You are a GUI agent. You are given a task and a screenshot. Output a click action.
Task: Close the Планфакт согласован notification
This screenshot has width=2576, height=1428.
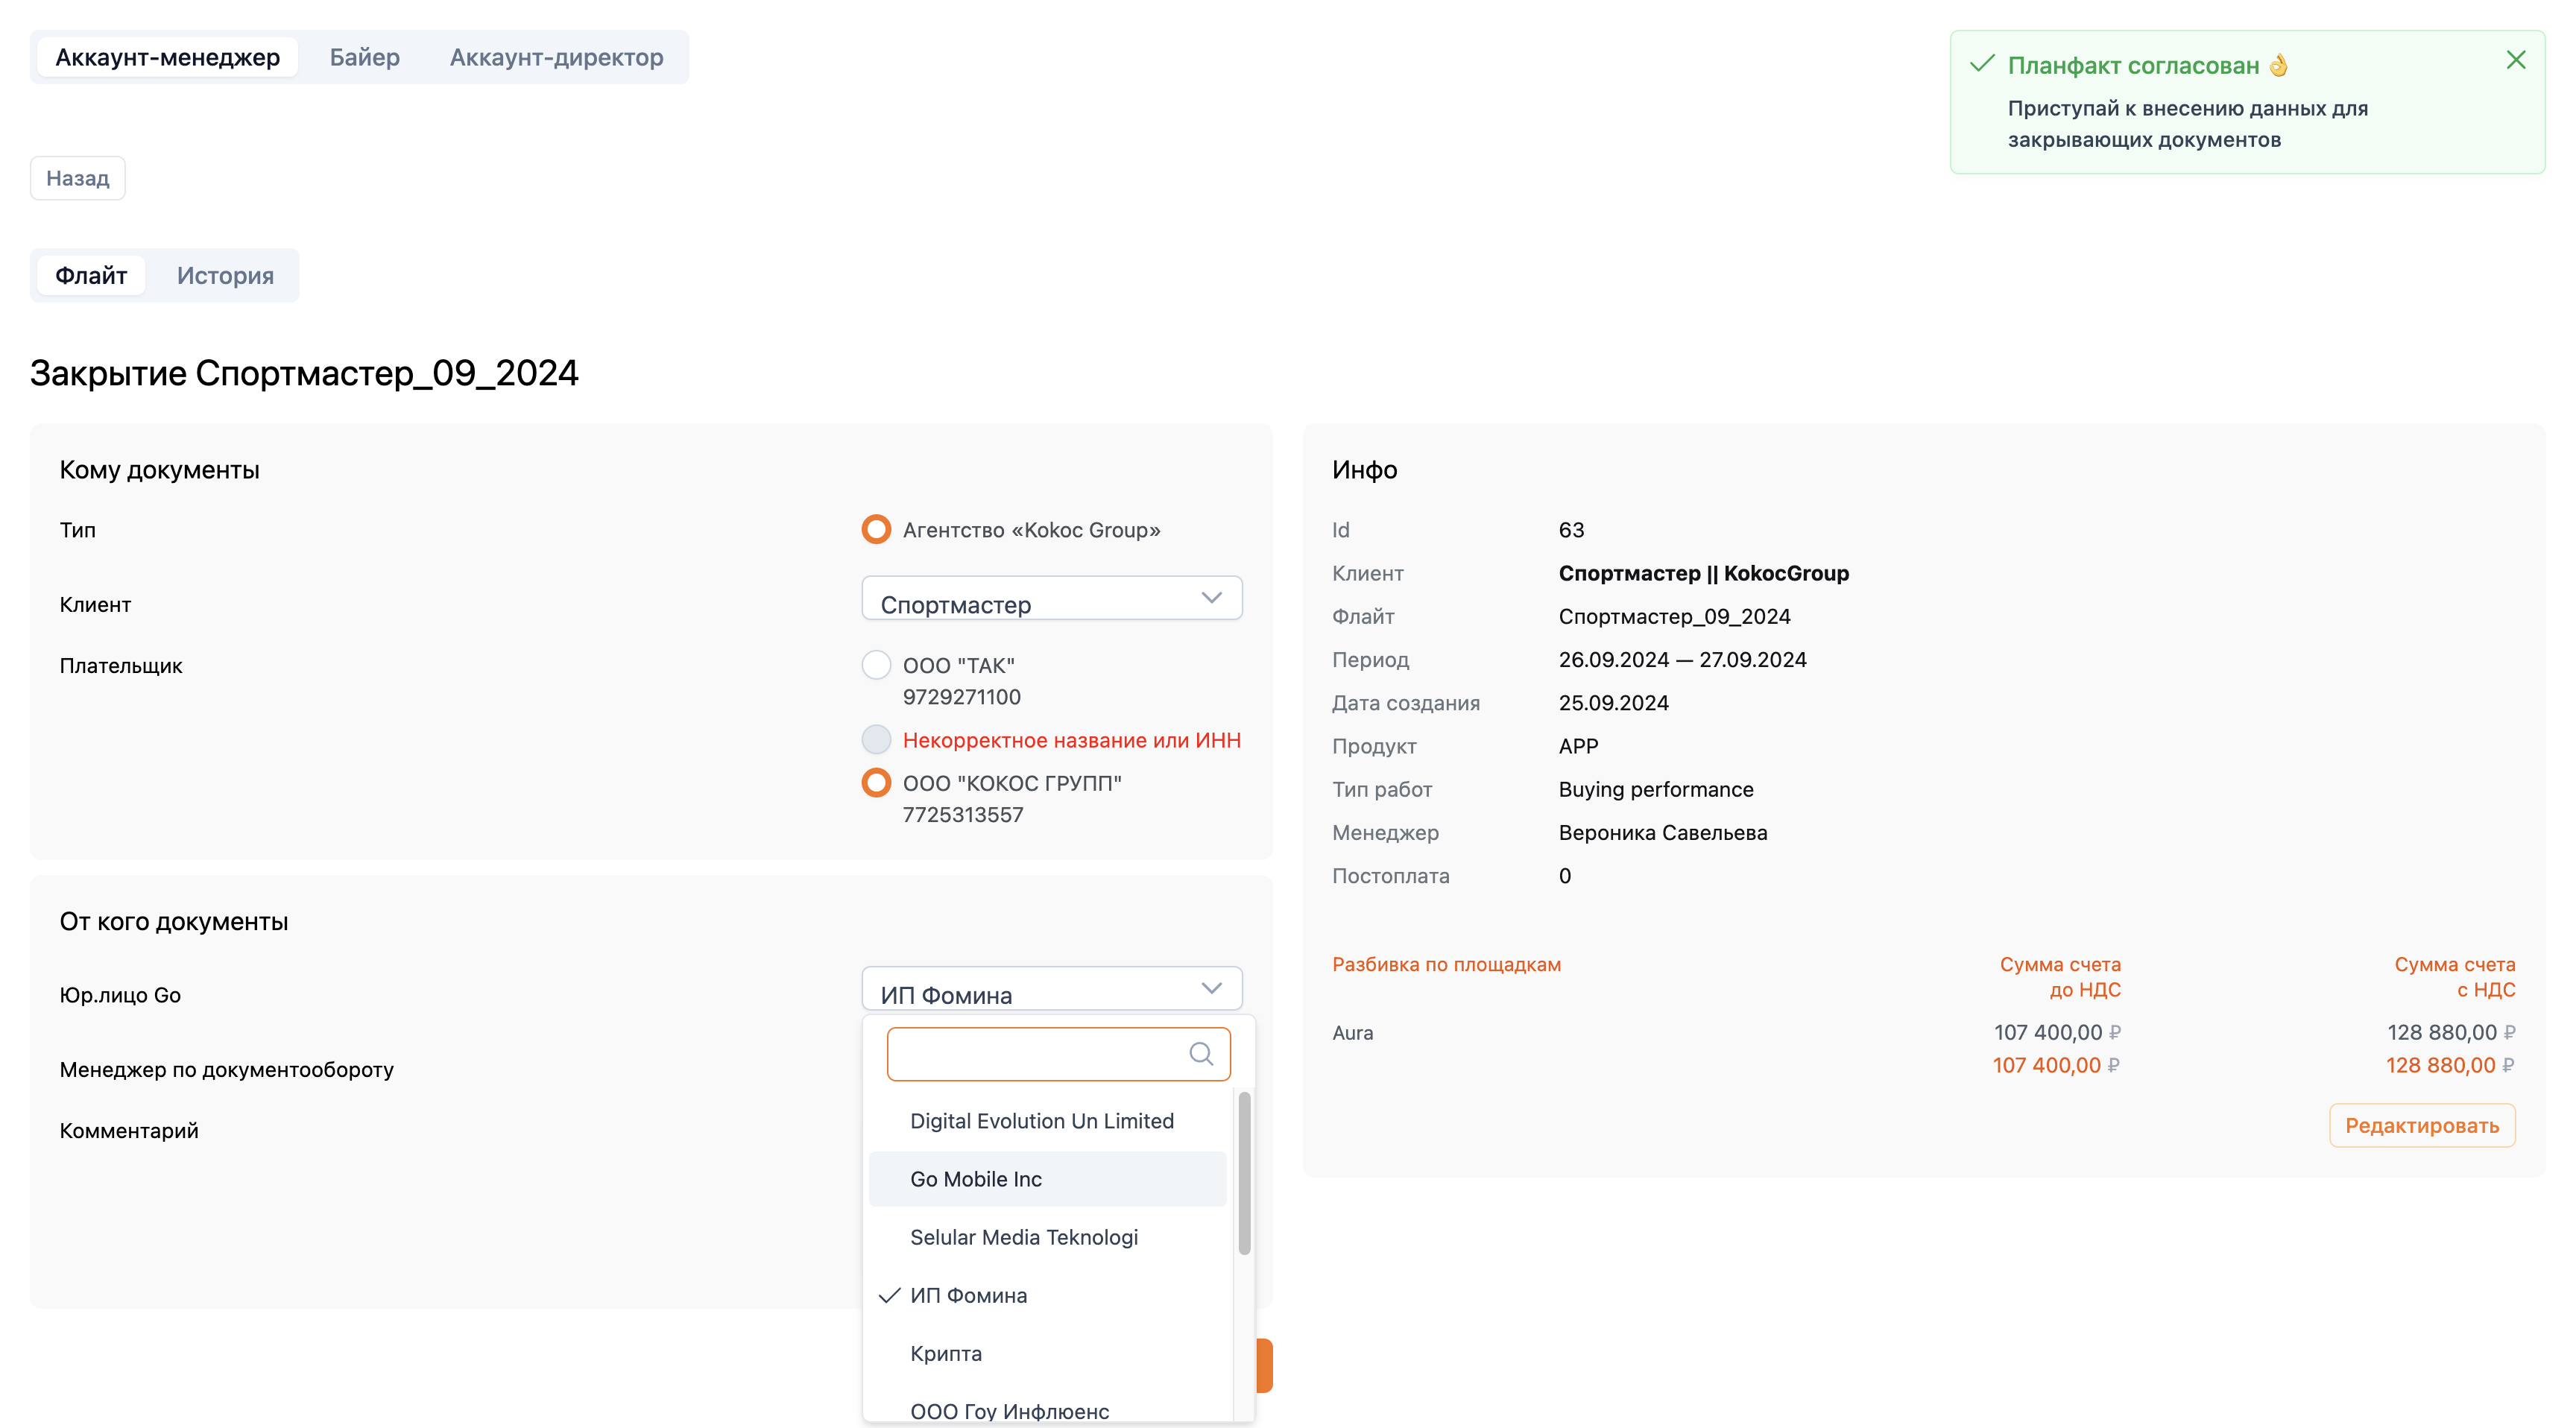tap(2515, 60)
